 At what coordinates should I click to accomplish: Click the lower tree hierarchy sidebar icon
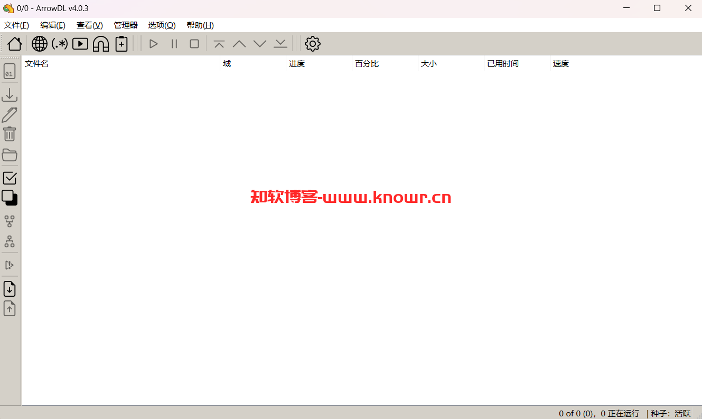[x=10, y=241]
